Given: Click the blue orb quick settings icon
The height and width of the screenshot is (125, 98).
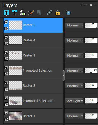Looking at the screenshot, I should pyautogui.click(x=68, y=13).
